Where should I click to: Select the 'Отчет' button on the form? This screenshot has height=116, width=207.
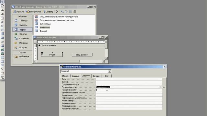click(52, 55)
